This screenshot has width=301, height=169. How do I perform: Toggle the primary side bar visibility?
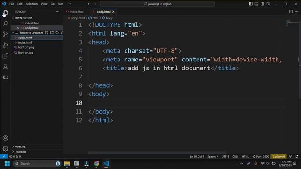pos(251,4)
